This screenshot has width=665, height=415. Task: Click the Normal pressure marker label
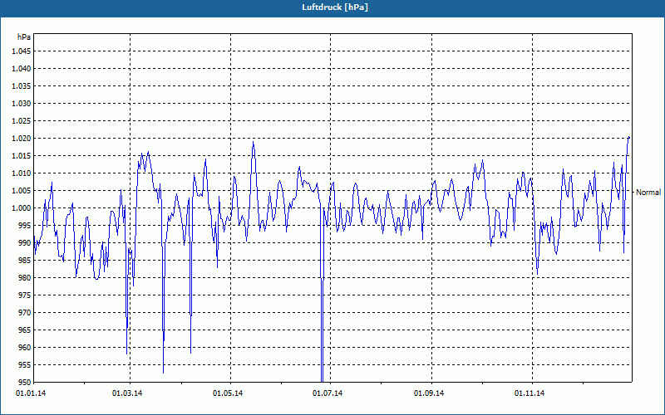click(648, 193)
